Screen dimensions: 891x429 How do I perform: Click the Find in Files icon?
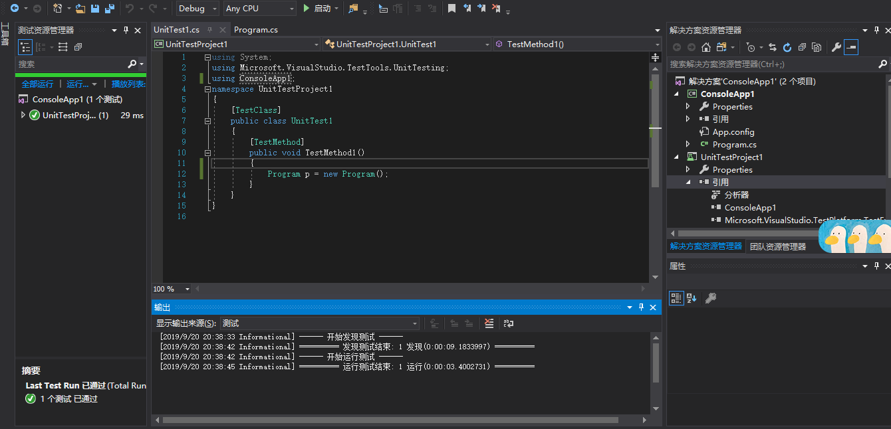[353, 9]
